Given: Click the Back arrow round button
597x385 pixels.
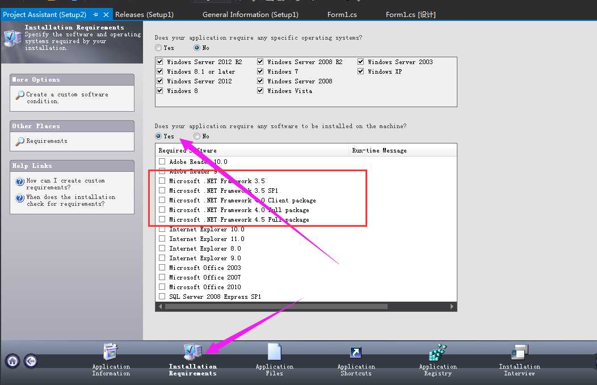Looking at the screenshot, I should [x=31, y=361].
